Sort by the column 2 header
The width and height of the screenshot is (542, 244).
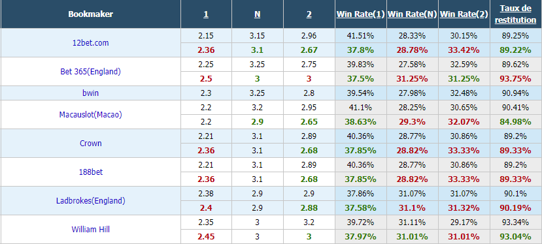(x=309, y=14)
